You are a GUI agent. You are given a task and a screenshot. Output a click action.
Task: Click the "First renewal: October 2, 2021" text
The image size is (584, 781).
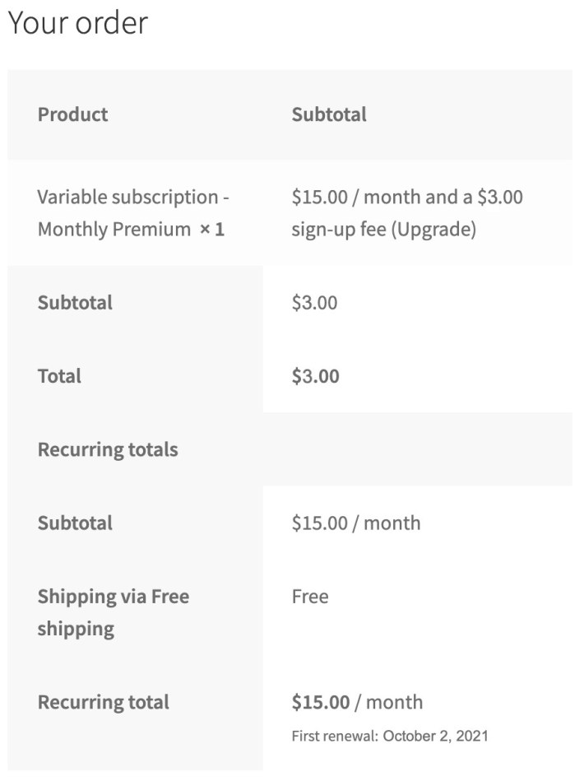pyautogui.click(x=389, y=736)
